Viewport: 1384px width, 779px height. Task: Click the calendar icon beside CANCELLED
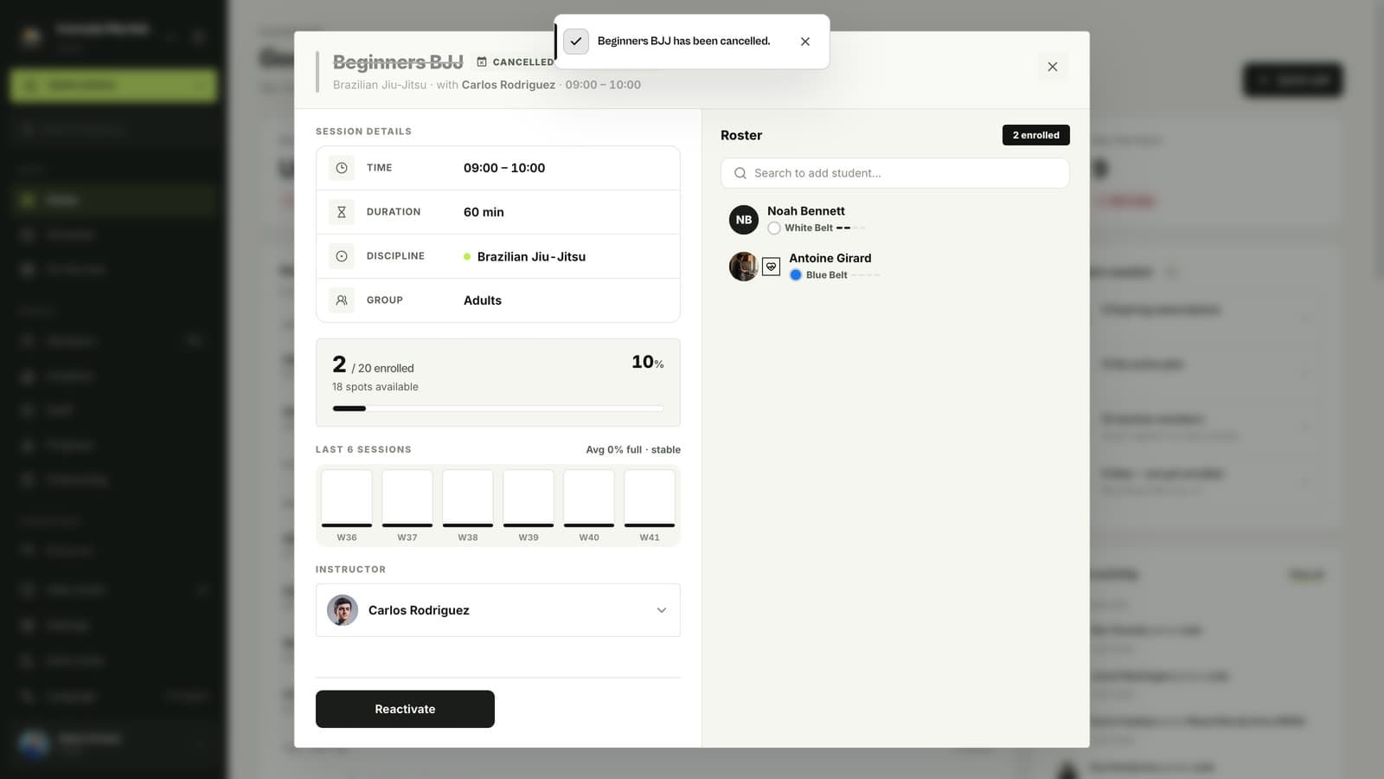pyautogui.click(x=482, y=62)
